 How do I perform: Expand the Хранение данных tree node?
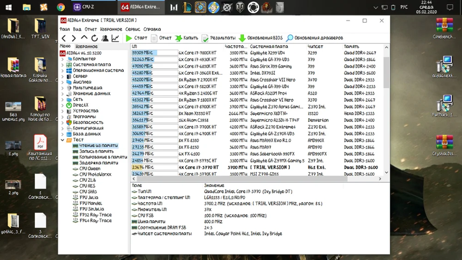click(62, 94)
